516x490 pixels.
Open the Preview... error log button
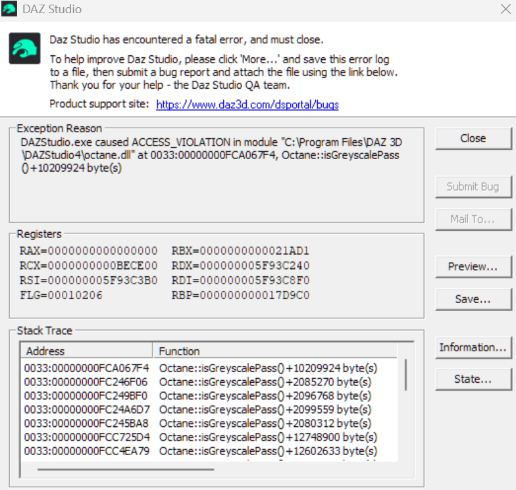coord(473,267)
